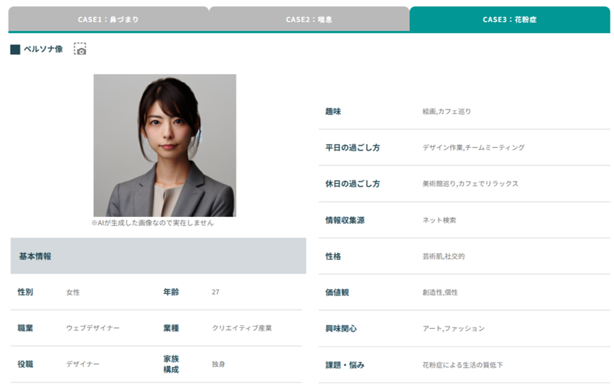614x386 pixels.
Task: Open the CASE2：喘息 tab
Action: [309, 20]
